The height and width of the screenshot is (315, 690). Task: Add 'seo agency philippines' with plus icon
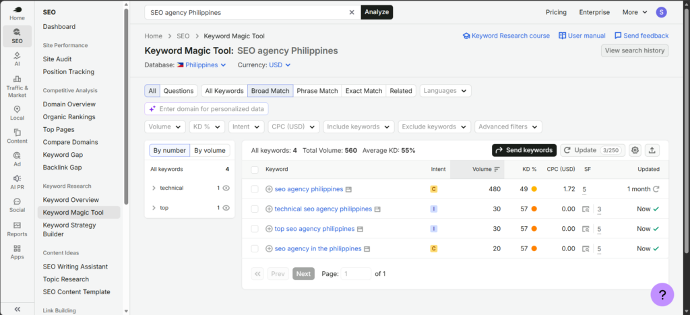point(269,189)
